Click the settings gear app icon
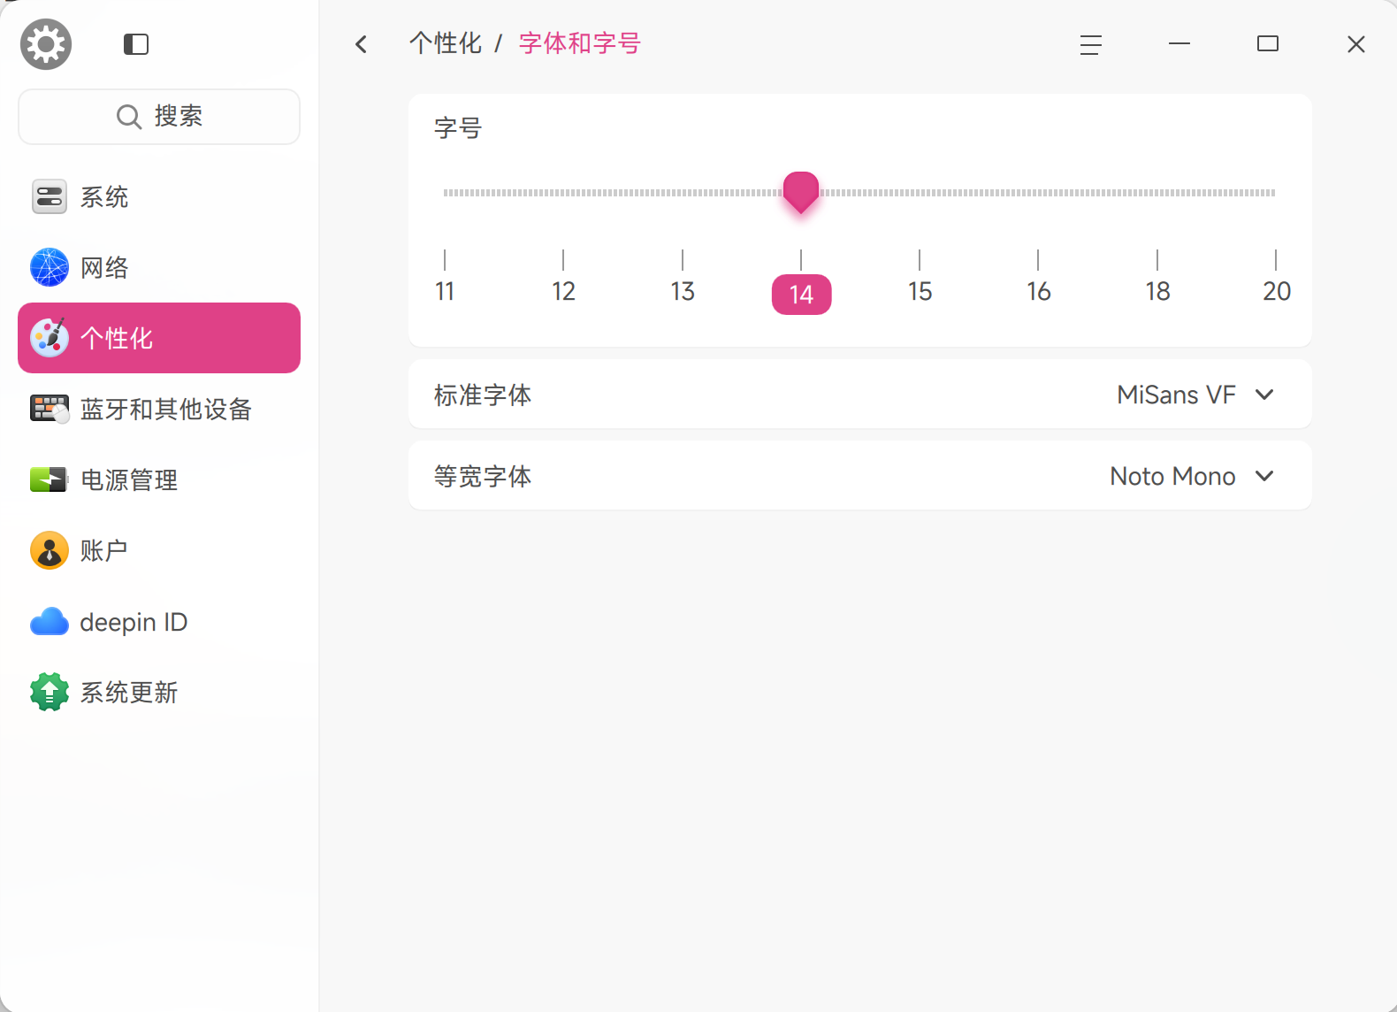 (46, 44)
